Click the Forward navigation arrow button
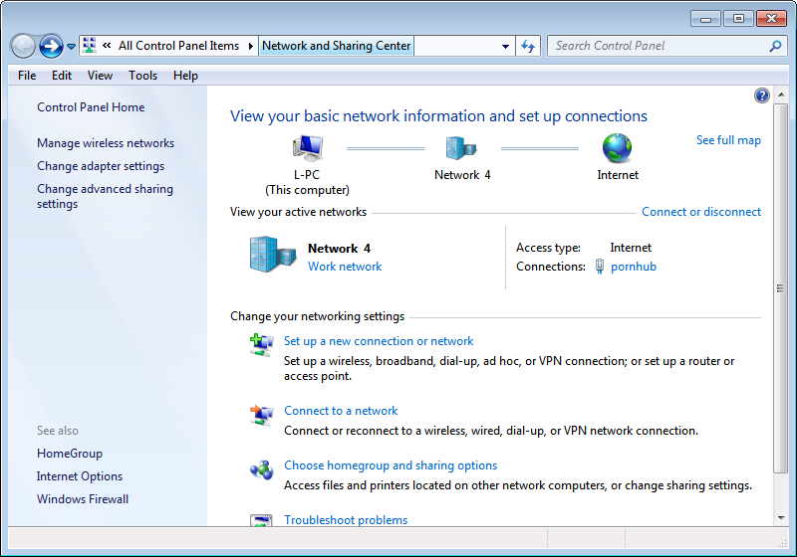The height and width of the screenshot is (557, 797). click(51, 46)
